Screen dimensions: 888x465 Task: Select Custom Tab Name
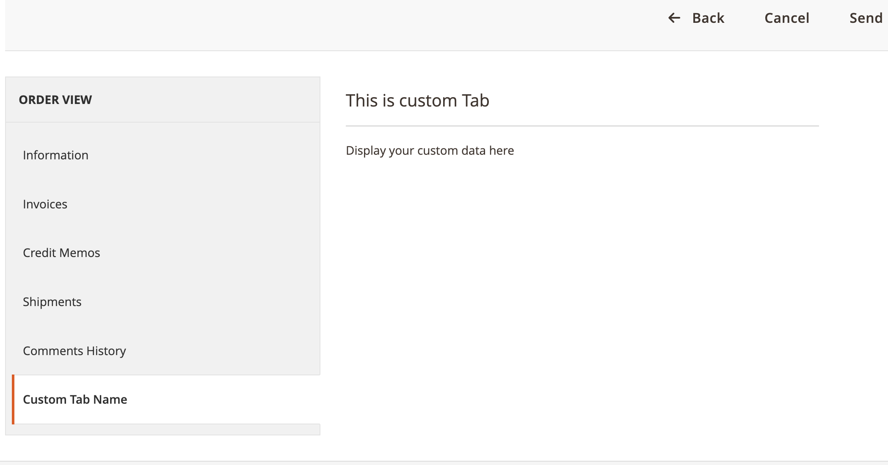tap(75, 399)
